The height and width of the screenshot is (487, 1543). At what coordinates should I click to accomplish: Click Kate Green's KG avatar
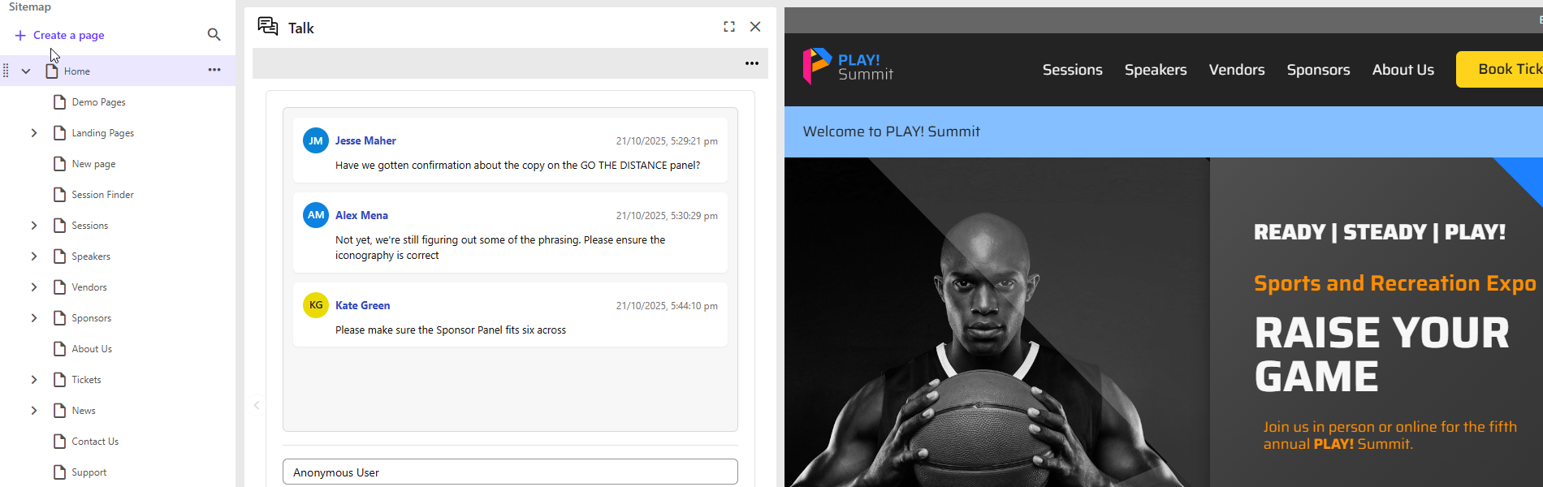click(x=316, y=305)
